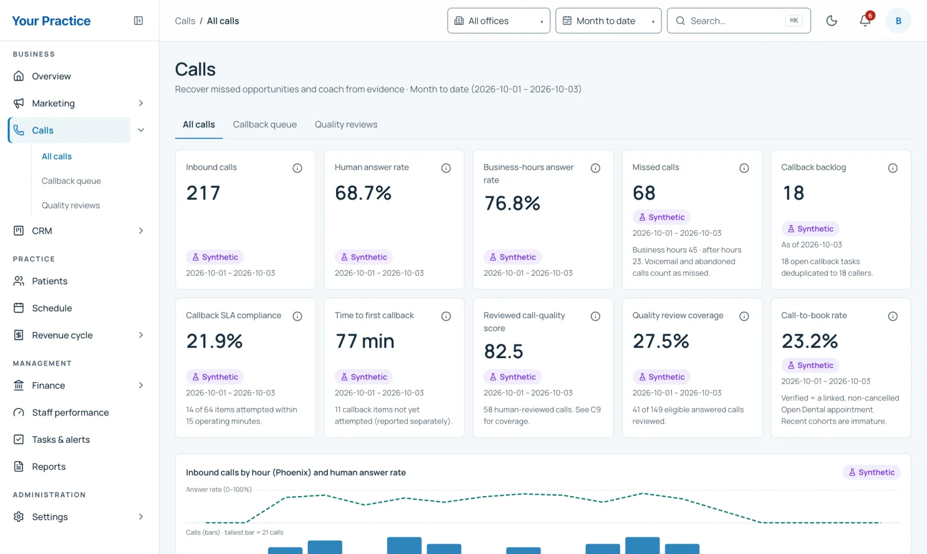Select All calls sidebar sub-item
The height and width of the screenshot is (554, 927).
(57, 156)
